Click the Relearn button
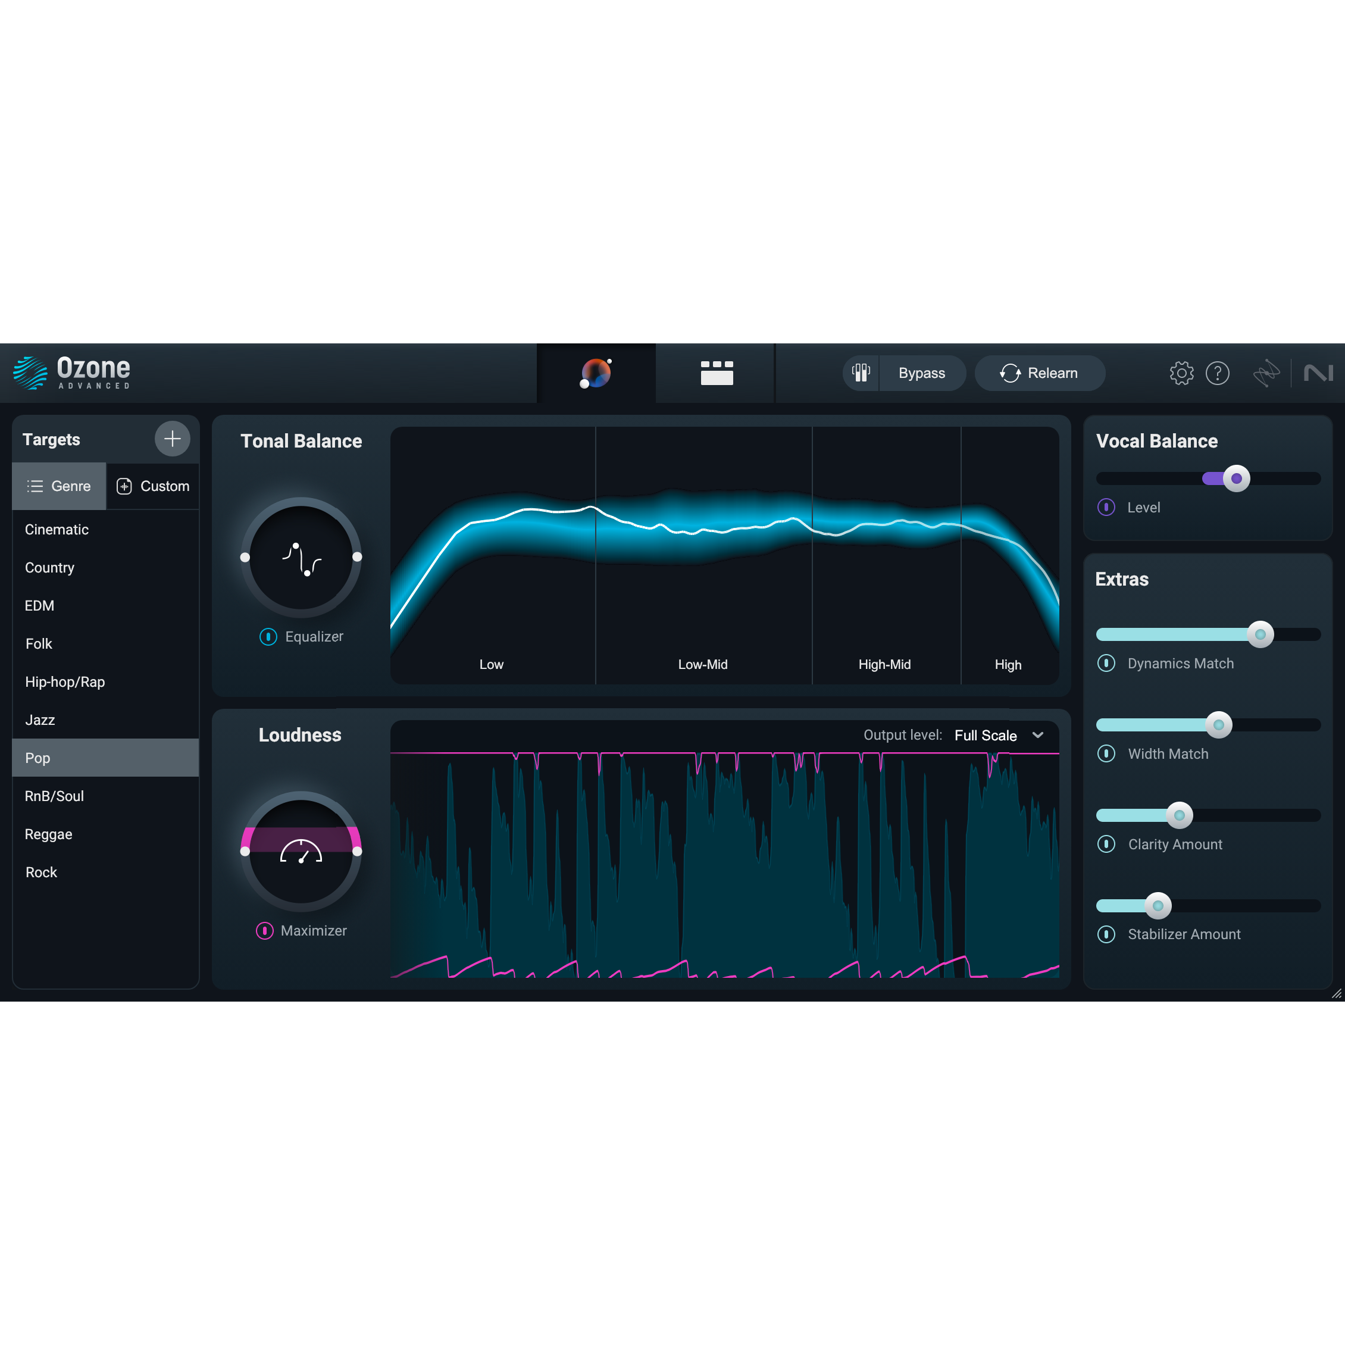 point(1040,373)
